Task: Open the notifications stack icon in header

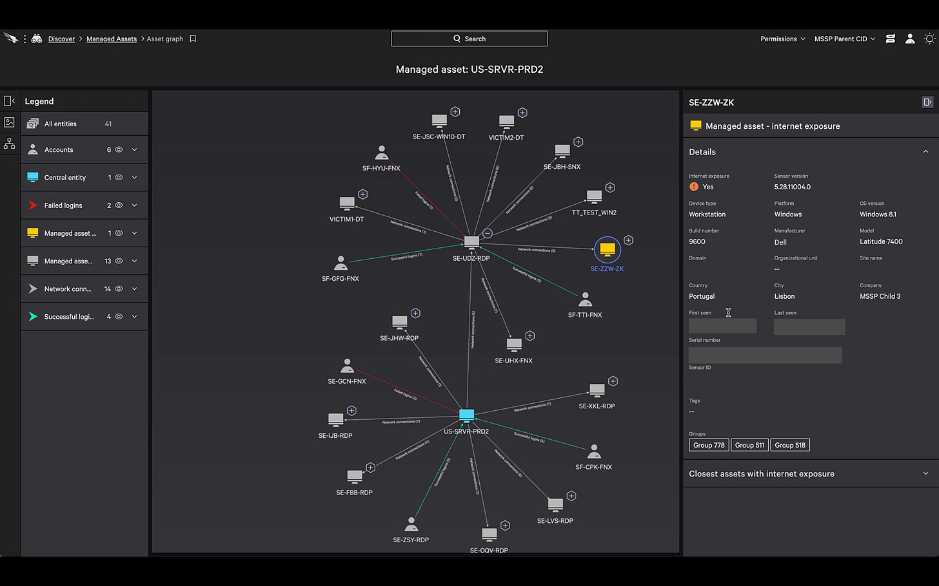Action: coord(891,39)
